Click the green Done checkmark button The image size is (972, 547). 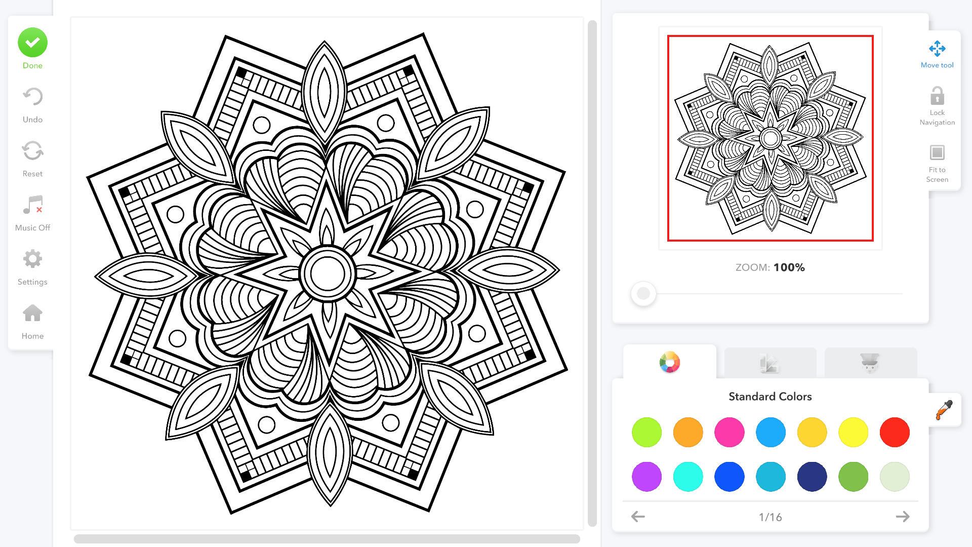32,43
